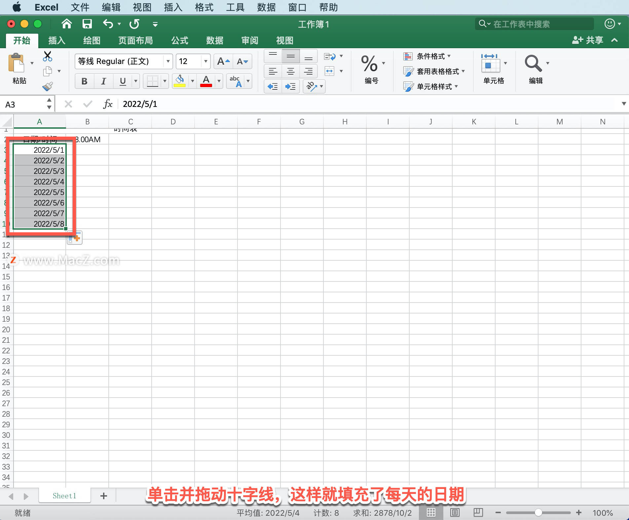
Task: Open the 工具 menu in menu bar
Action: pos(235,7)
